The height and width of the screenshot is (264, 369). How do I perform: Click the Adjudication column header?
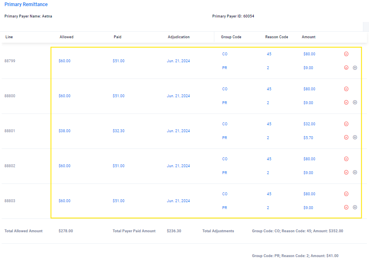coord(179,37)
